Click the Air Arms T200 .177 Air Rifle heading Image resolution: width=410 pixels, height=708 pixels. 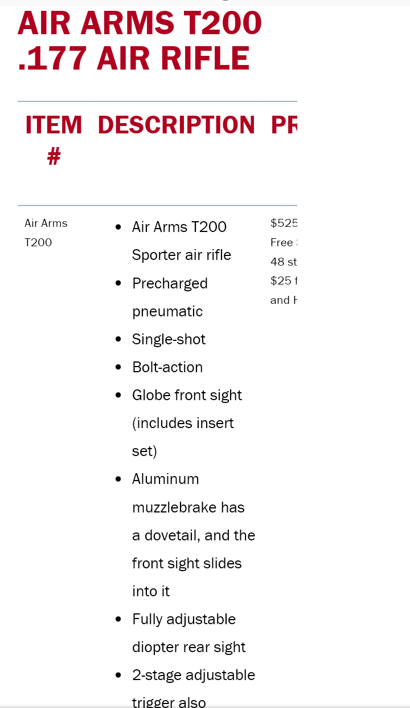pos(140,40)
